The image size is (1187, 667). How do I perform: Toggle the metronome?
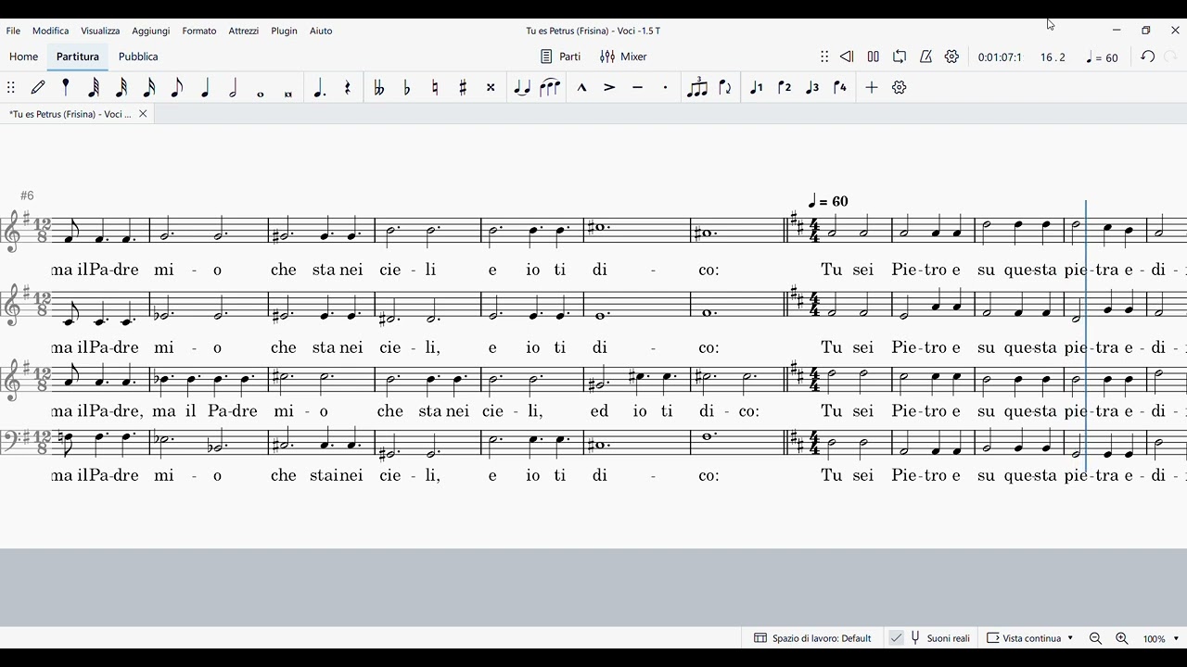click(x=925, y=57)
